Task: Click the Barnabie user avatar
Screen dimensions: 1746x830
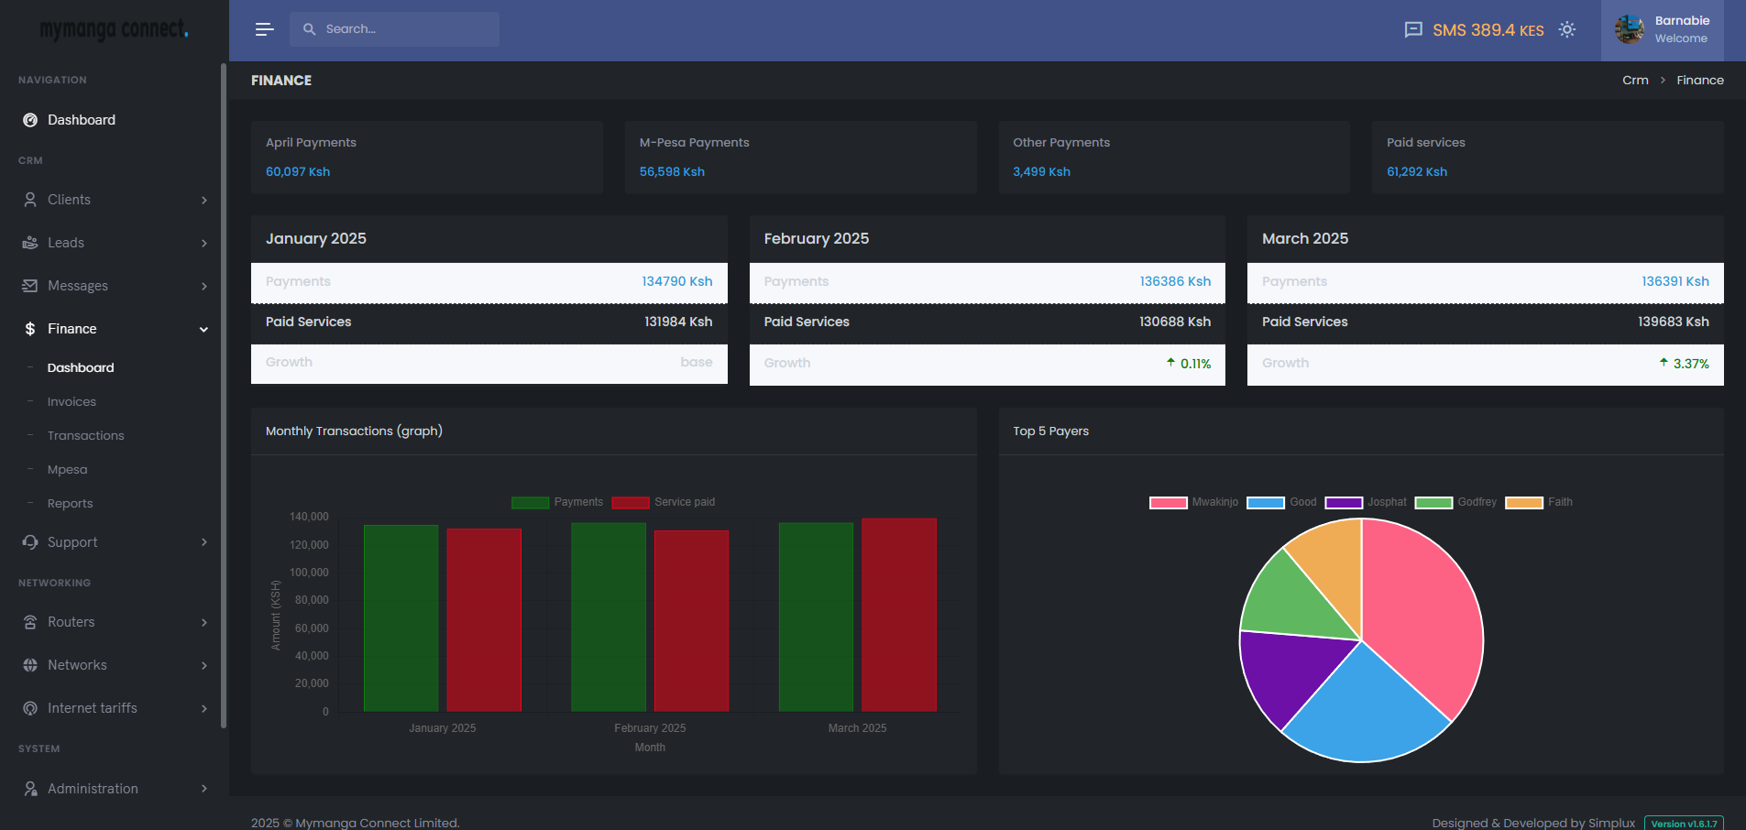Action: [1629, 29]
